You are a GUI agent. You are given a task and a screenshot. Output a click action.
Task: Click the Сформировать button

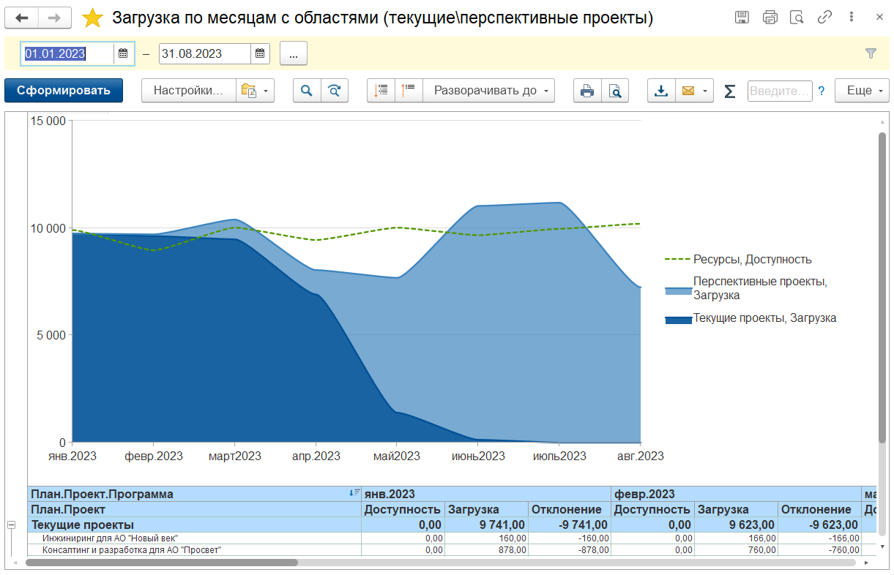point(64,91)
